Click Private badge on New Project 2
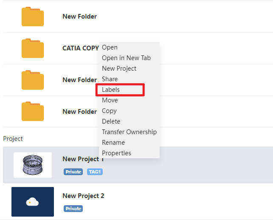The height and width of the screenshot is (220, 273). [73, 209]
